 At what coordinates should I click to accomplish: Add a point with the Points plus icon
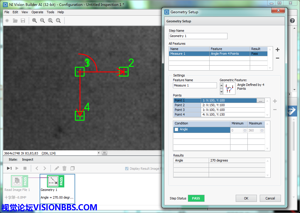(x=275, y=101)
